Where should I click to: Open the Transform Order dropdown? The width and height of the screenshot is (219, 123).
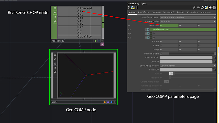(188, 17)
